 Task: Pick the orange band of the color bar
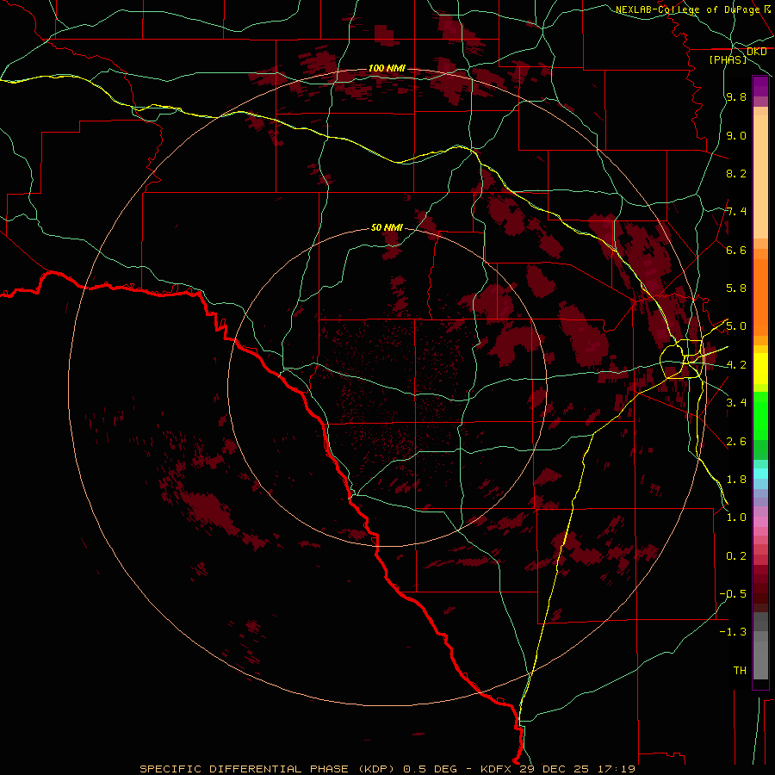(x=760, y=298)
